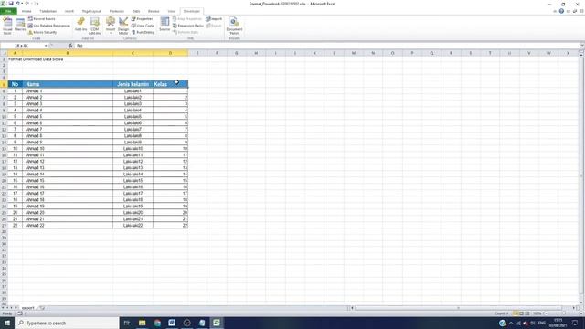Viewport: 585px width, 329px height.
Task: Click Run Dialog
Action: (x=143, y=32)
